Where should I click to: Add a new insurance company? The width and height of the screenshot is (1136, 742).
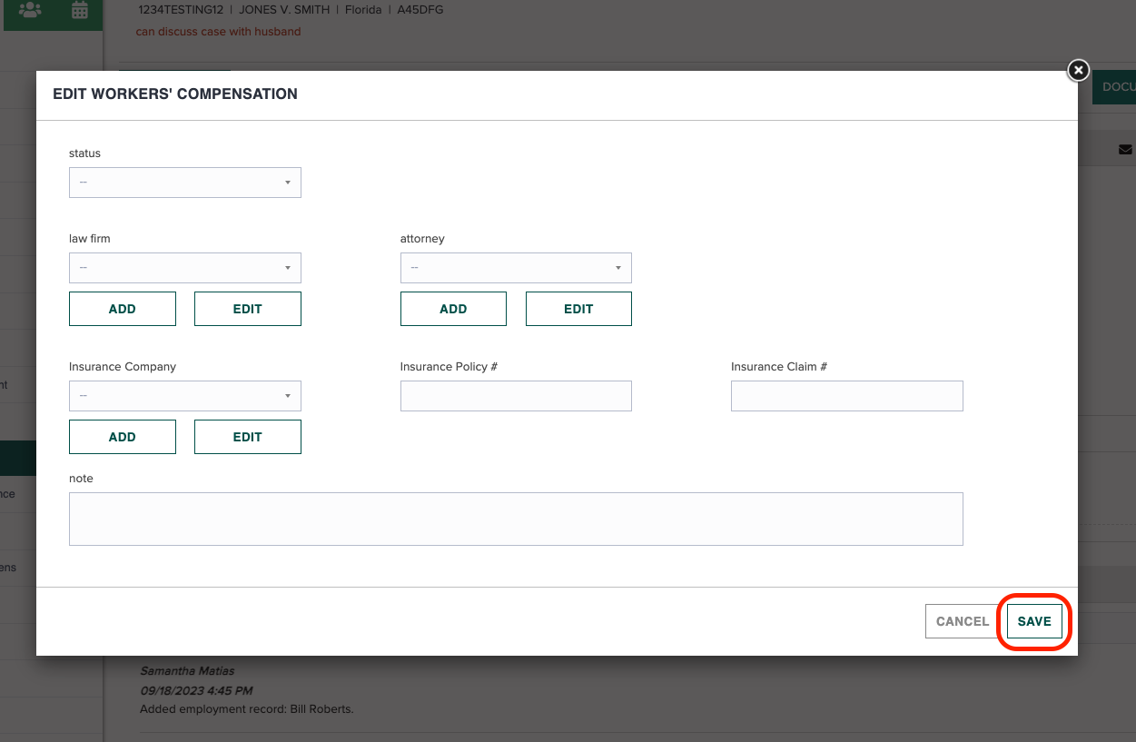(123, 437)
